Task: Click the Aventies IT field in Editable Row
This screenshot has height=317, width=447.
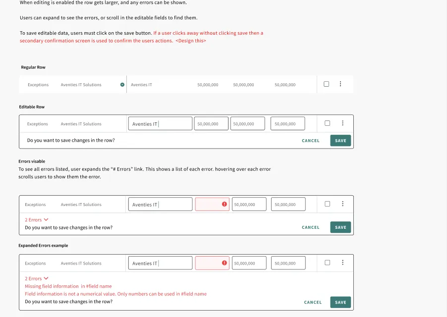Action: tap(160, 124)
